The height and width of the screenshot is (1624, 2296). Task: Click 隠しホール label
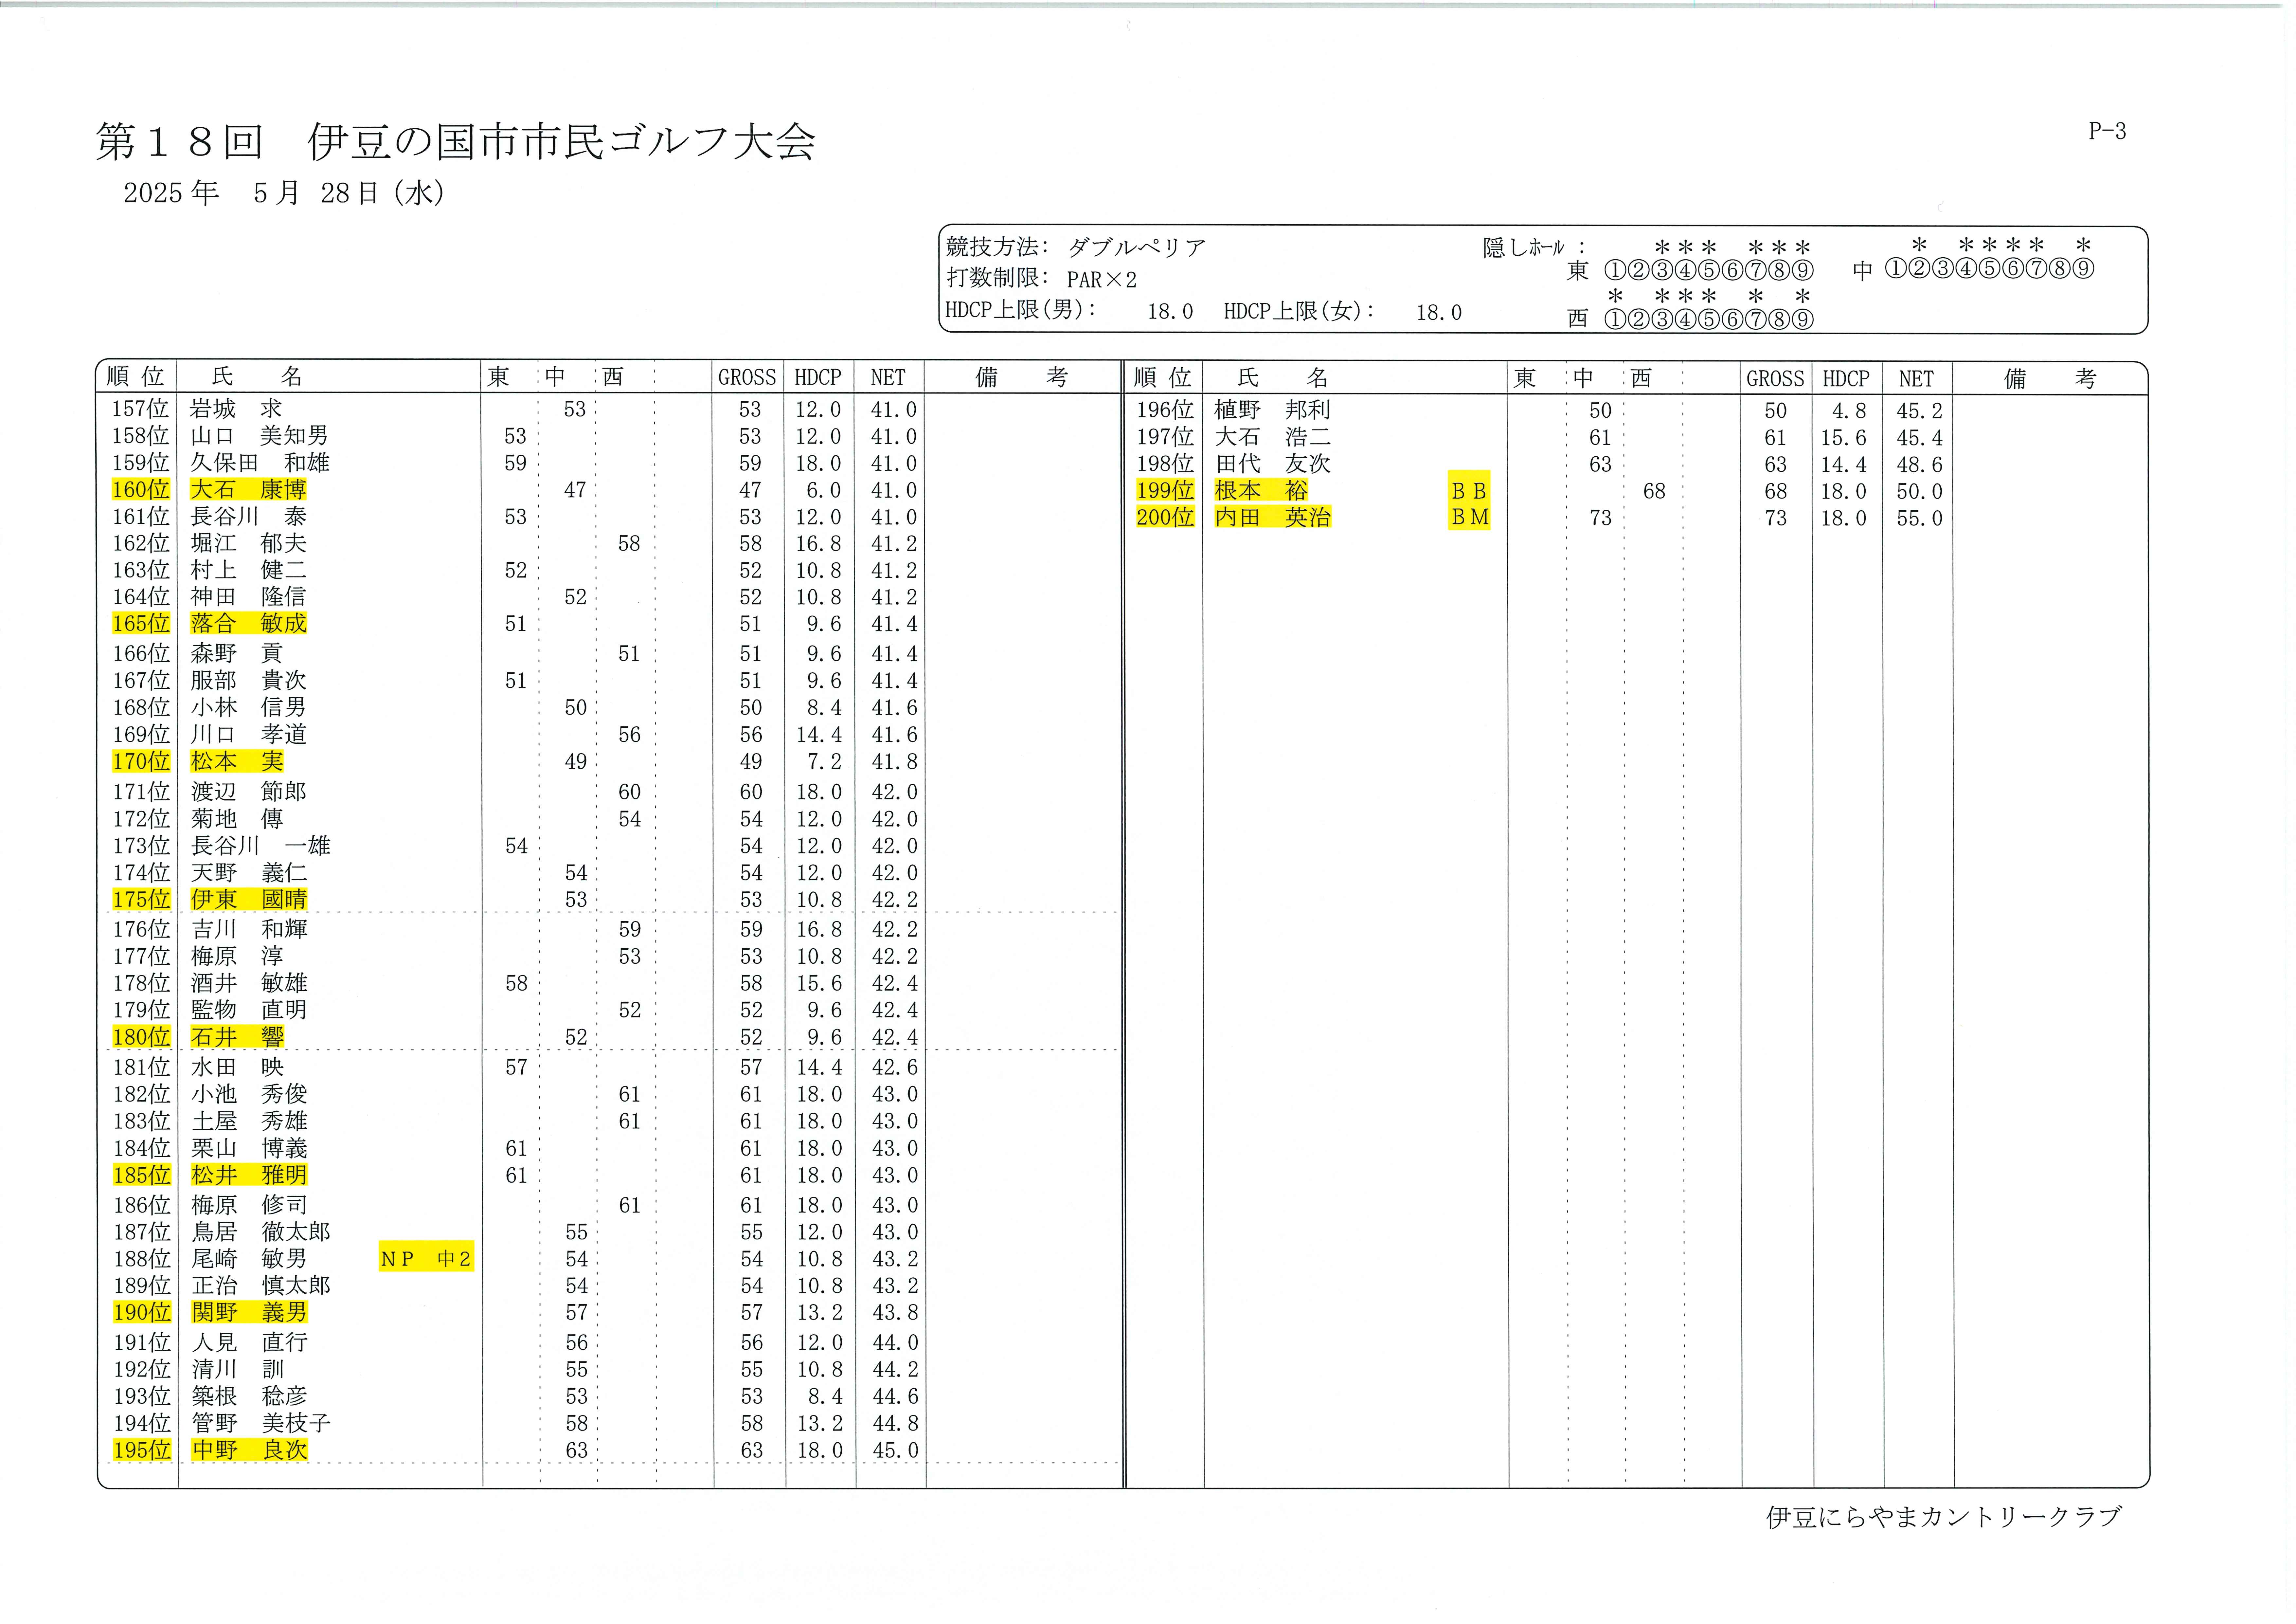click(x=1534, y=248)
